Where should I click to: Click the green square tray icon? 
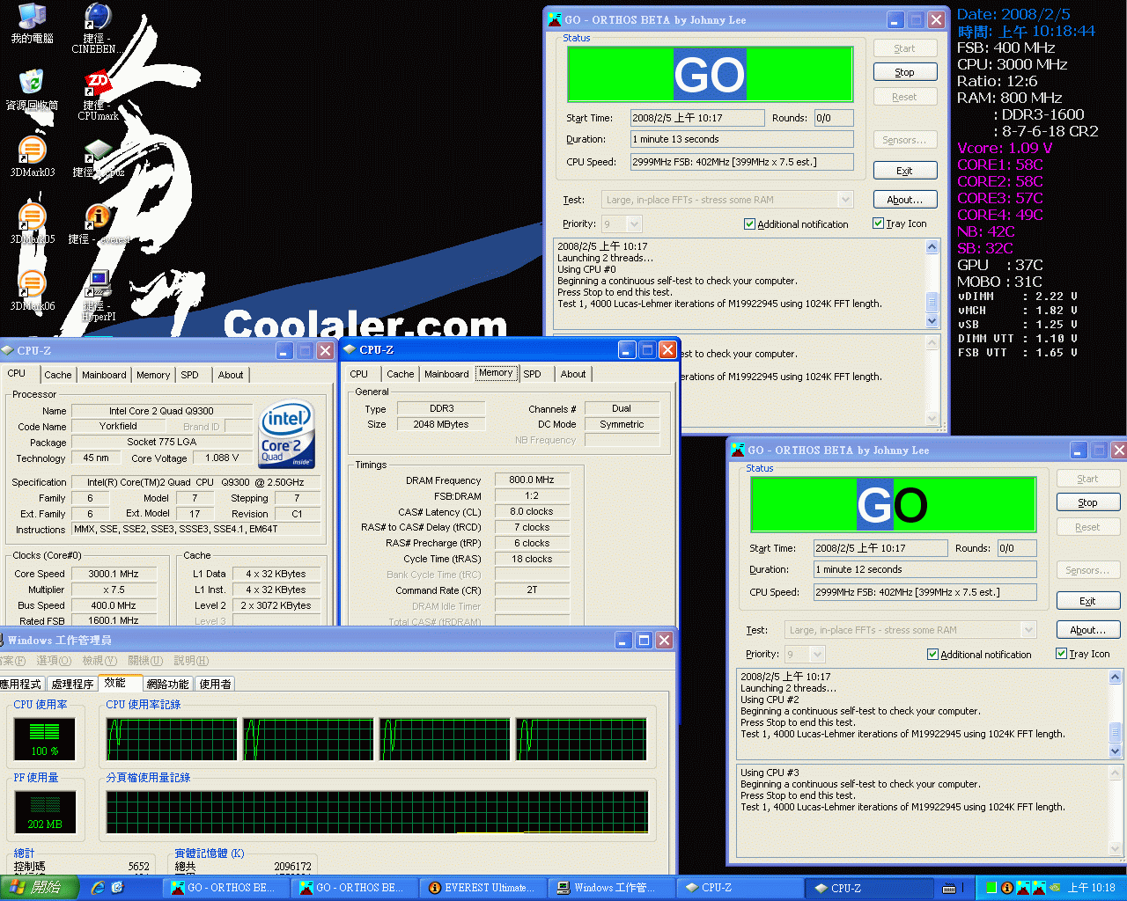(x=991, y=888)
